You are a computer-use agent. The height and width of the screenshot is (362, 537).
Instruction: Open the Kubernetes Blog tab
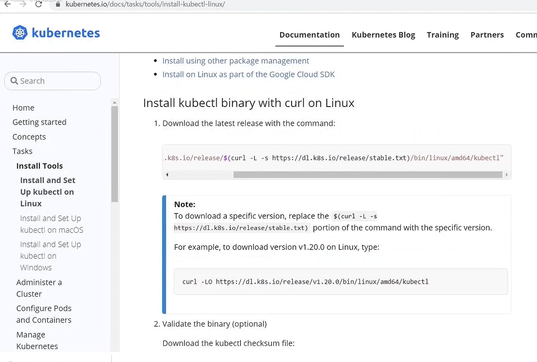pos(383,35)
